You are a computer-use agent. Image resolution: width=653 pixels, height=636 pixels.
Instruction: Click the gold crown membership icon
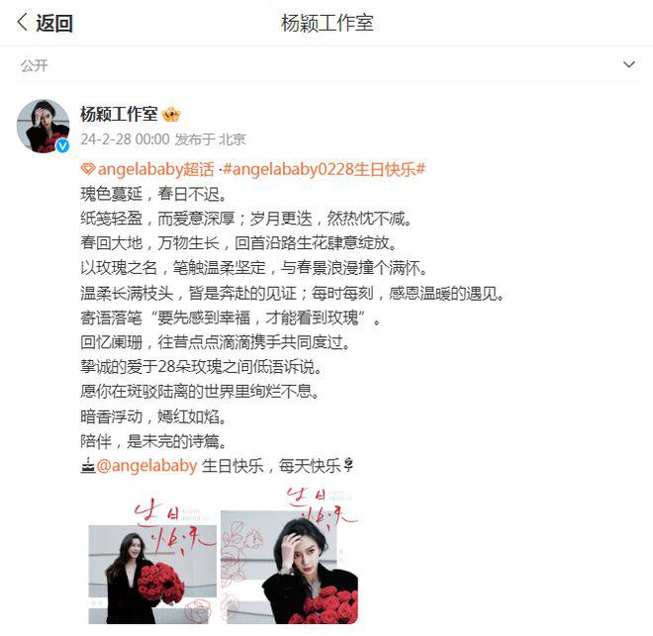pos(171,115)
